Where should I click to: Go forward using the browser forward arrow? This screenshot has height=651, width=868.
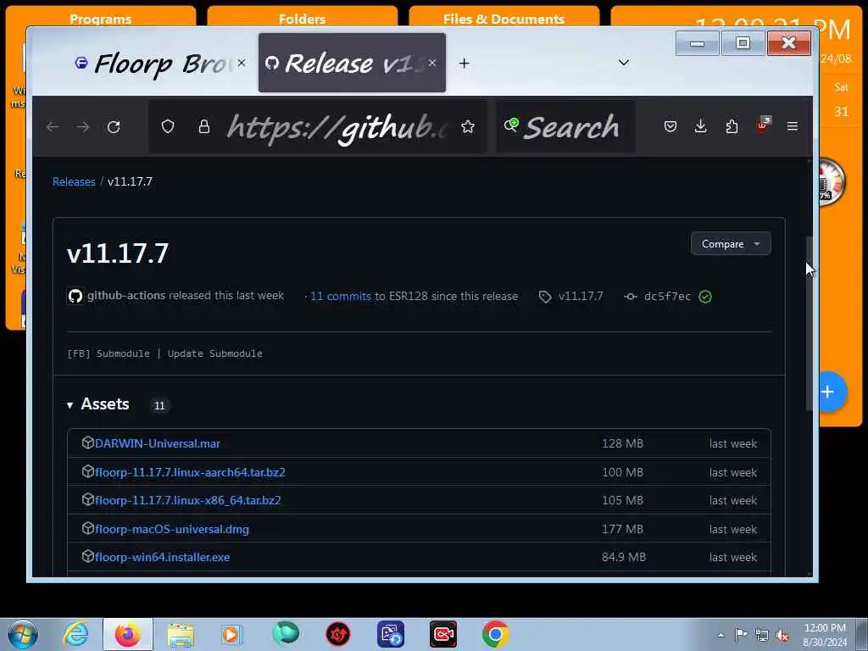point(83,127)
